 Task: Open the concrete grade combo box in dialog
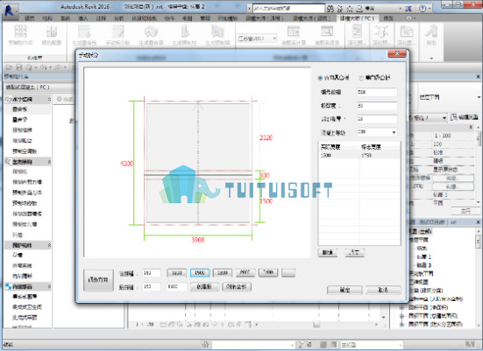click(x=377, y=132)
